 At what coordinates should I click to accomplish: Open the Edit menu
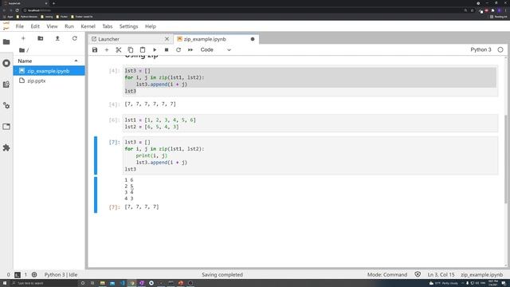coord(35,26)
